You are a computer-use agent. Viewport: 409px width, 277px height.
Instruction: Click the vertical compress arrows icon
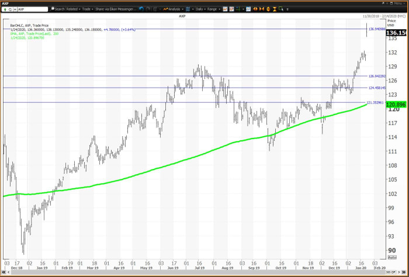point(275,9)
